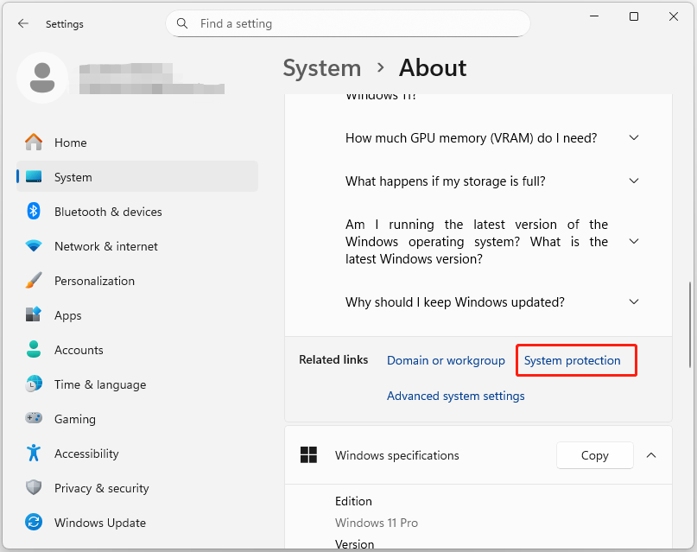Open the Accessibility icon

pyautogui.click(x=34, y=454)
